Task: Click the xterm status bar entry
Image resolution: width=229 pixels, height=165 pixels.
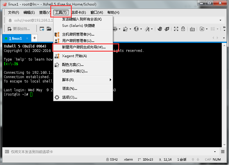Action: 128,159
